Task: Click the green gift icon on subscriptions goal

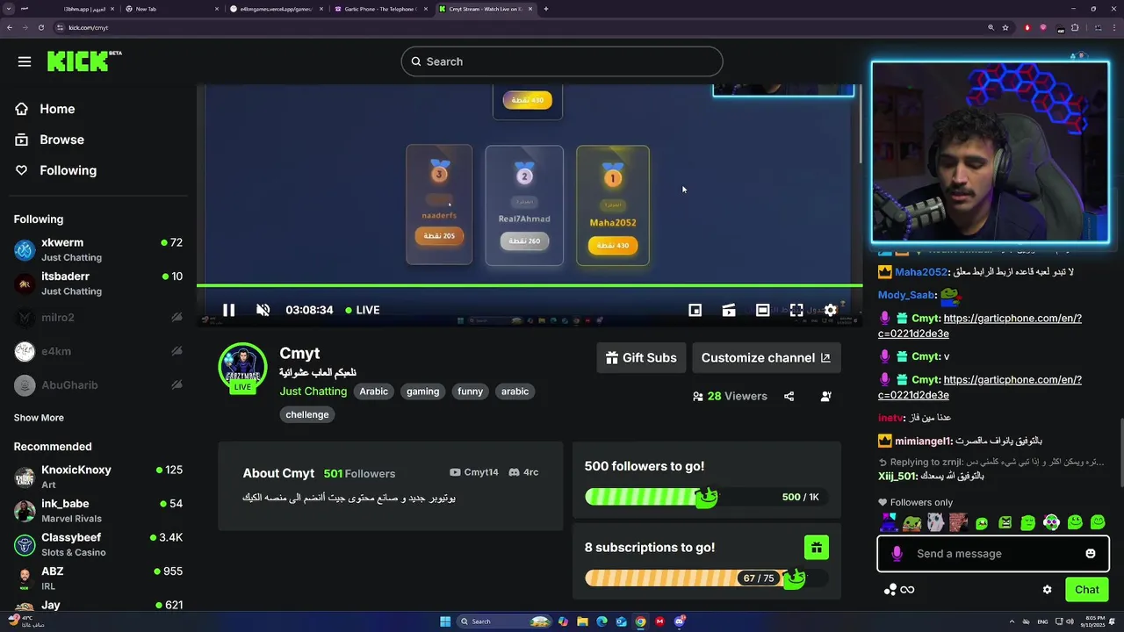Action: [816, 548]
